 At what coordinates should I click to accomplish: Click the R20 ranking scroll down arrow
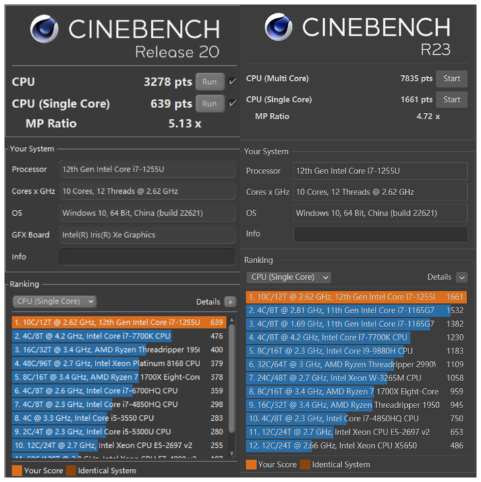(232, 453)
